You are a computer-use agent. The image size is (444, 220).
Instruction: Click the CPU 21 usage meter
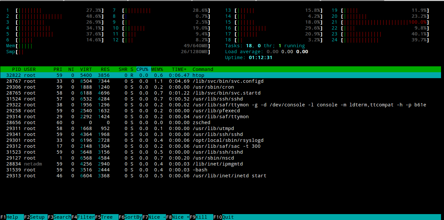tap(385, 22)
